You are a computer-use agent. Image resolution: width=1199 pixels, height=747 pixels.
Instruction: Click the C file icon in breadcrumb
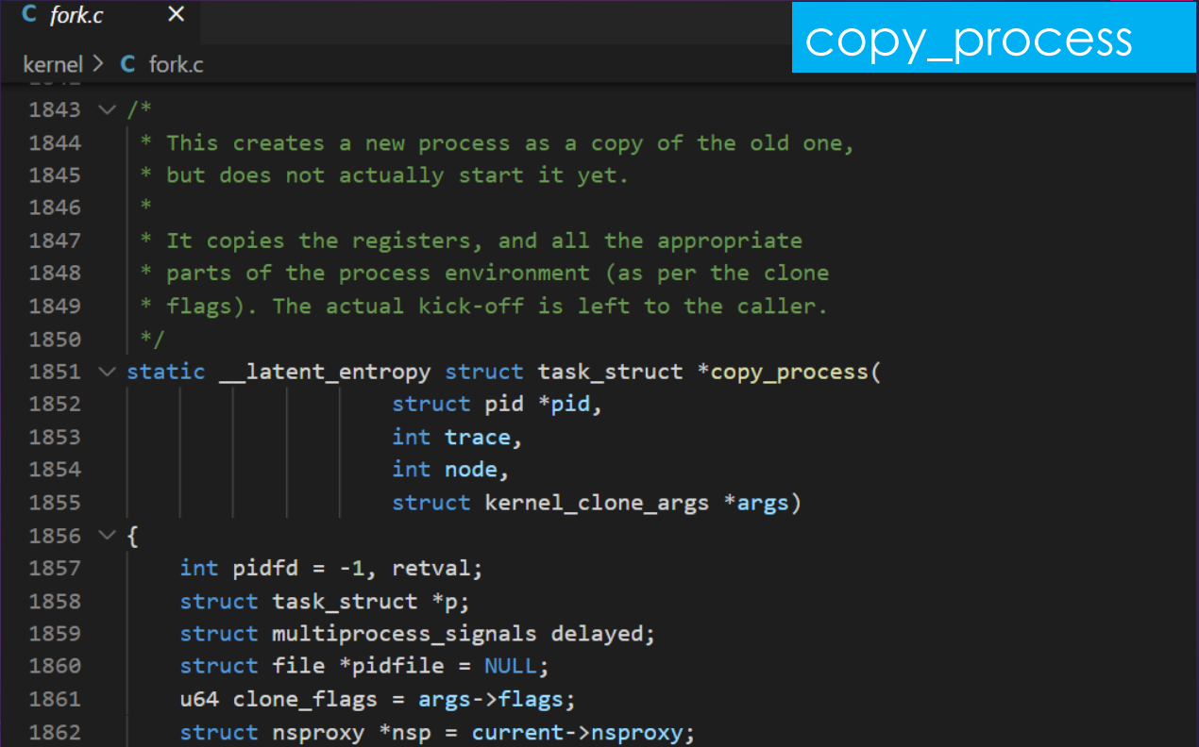click(x=128, y=64)
